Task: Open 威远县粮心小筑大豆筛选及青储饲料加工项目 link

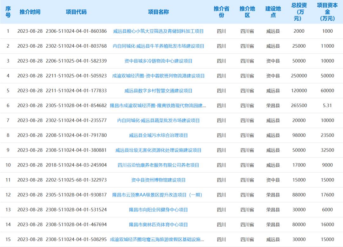Action: (x=158, y=31)
